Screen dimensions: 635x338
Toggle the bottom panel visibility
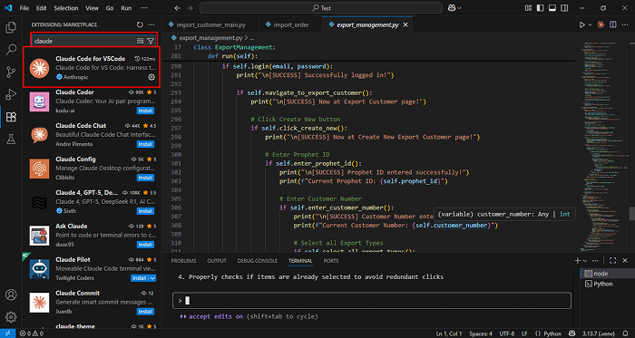point(552,8)
